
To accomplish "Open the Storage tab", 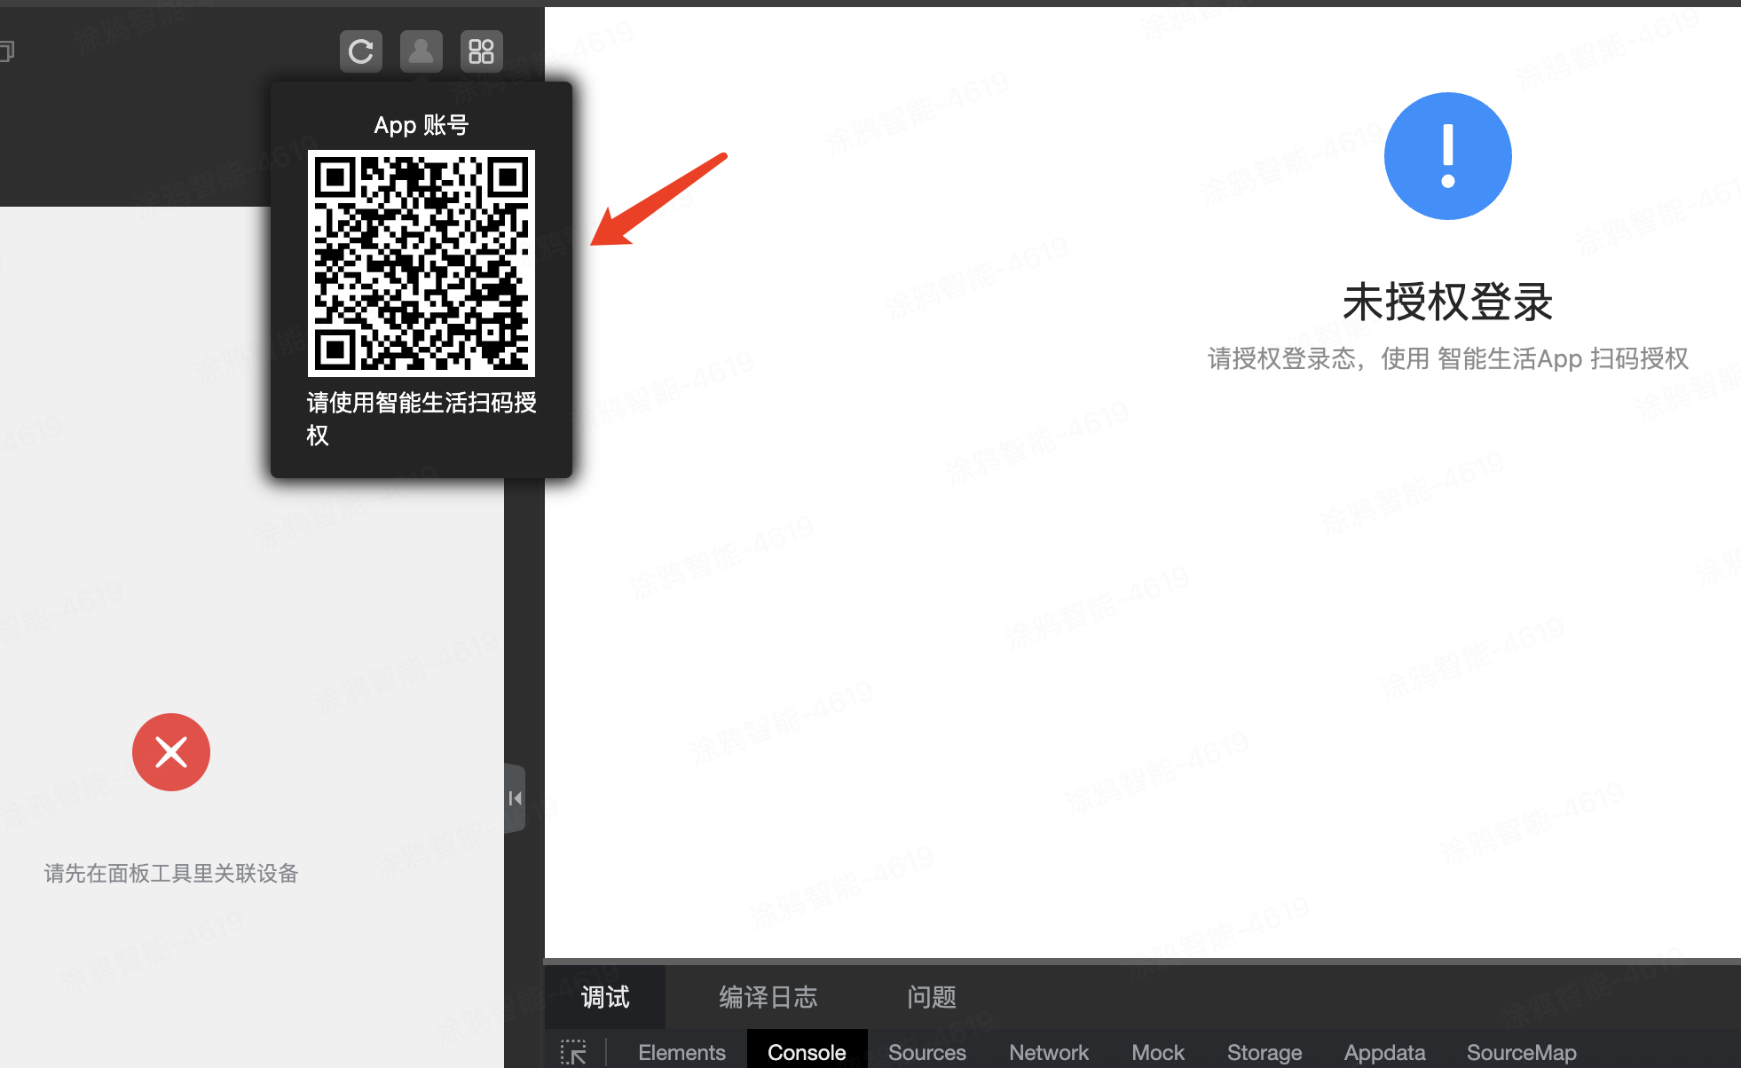I will tap(1264, 1052).
